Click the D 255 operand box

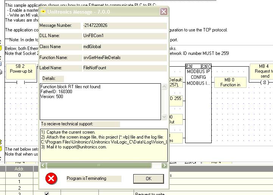(x=176, y=100)
